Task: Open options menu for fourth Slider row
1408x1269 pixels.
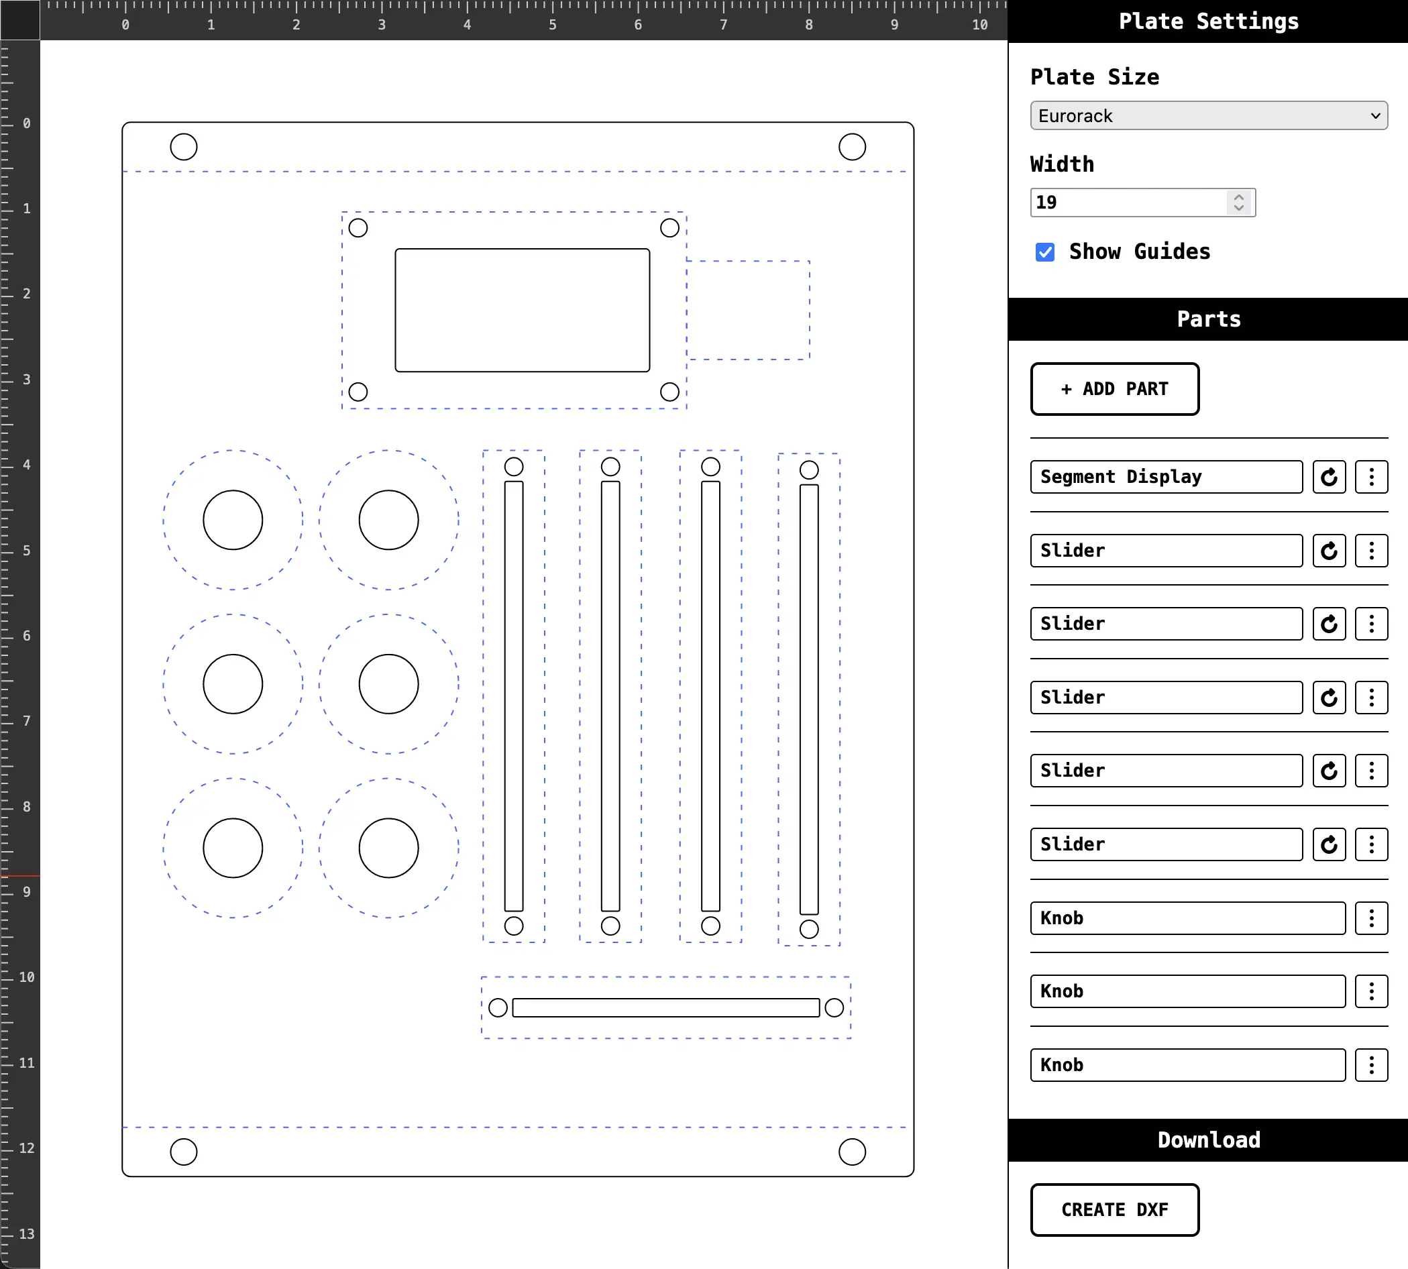Action: (1372, 771)
